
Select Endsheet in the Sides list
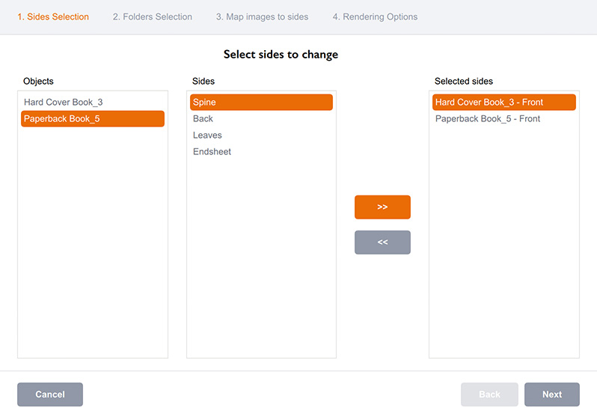click(x=212, y=151)
